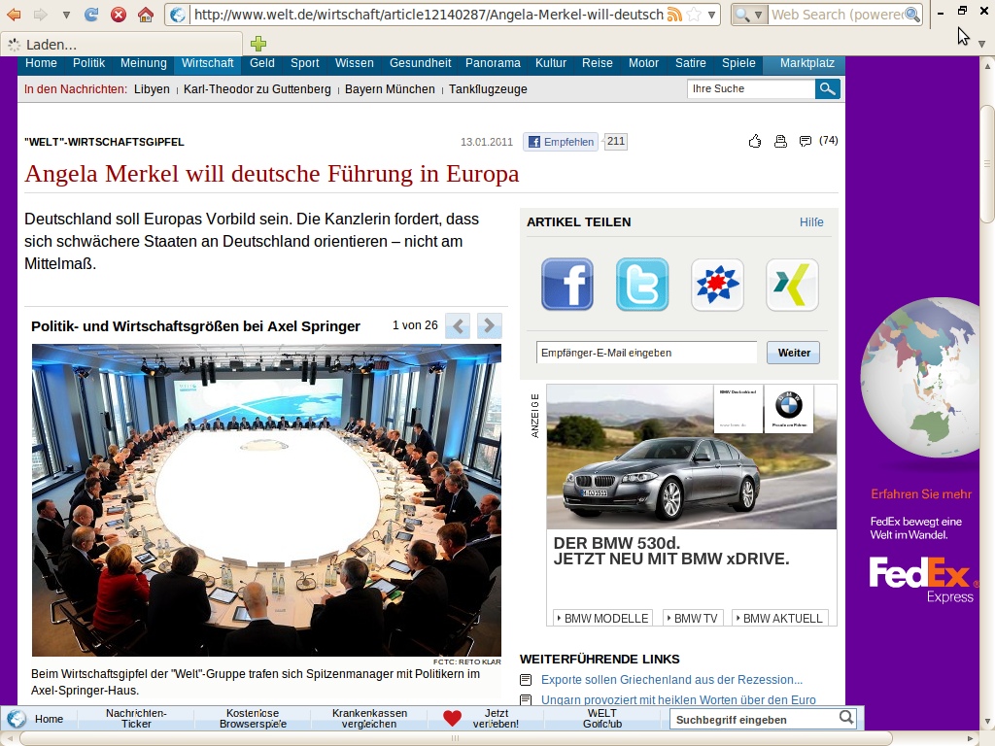This screenshot has height=746, width=995.
Task: Click the Wirtschaftsgipfel gallery photo
Action: point(266,500)
